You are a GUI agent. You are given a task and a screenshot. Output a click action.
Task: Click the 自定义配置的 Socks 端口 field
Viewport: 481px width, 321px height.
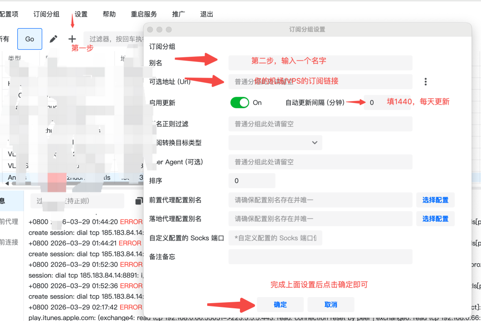point(275,238)
